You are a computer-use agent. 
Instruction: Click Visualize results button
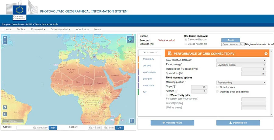point(172,123)
